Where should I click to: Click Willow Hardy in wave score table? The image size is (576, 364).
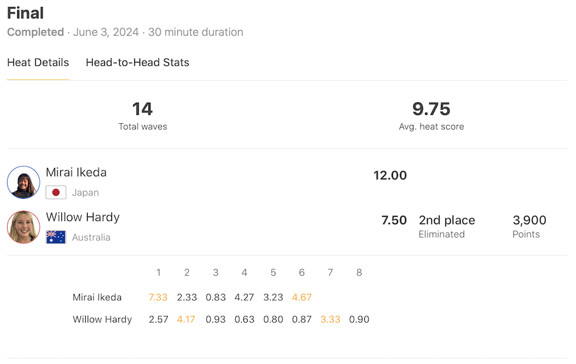(102, 319)
